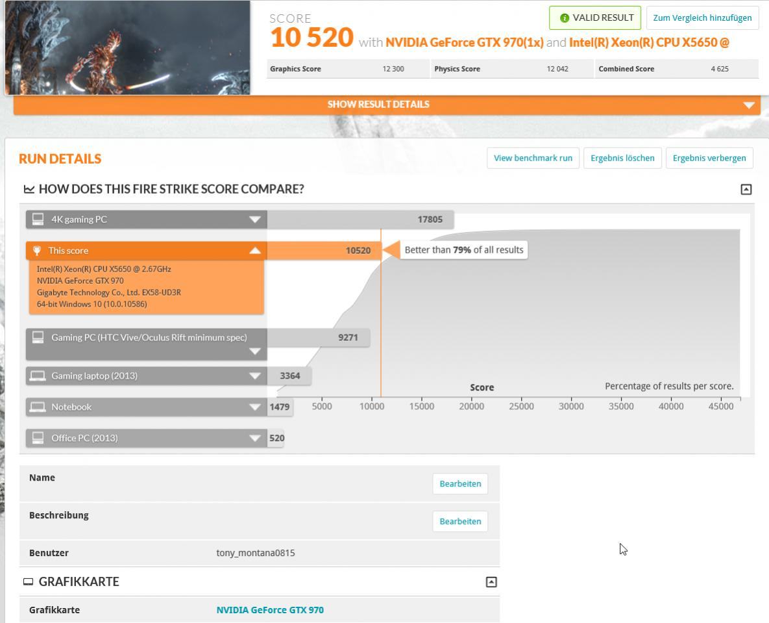The width and height of the screenshot is (769, 623).
Task: Click the trophy icon on This score
Action: pos(37,250)
